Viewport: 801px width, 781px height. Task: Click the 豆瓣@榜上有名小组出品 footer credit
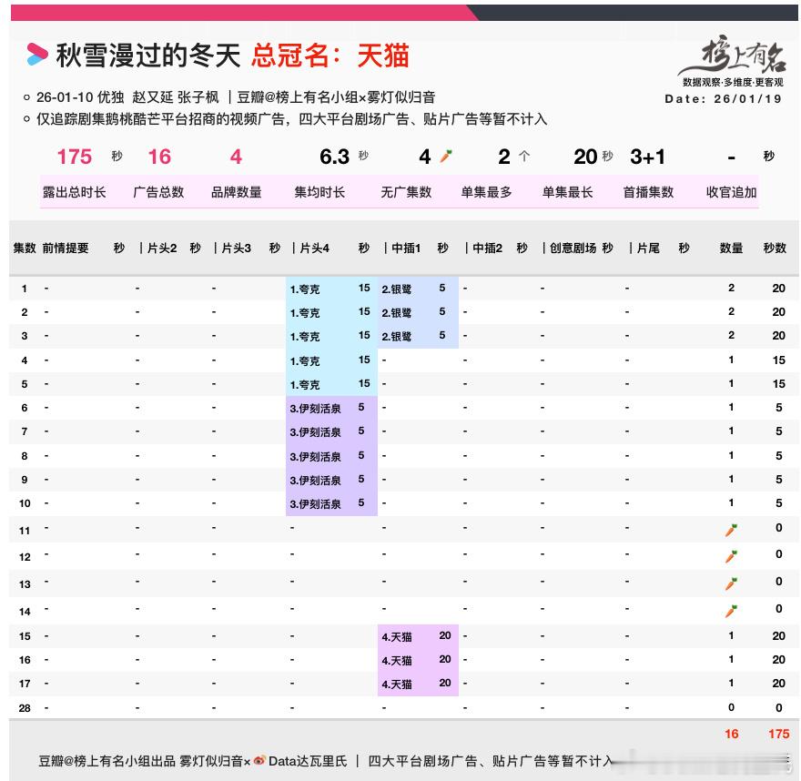pyautogui.click(x=106, y=761)
